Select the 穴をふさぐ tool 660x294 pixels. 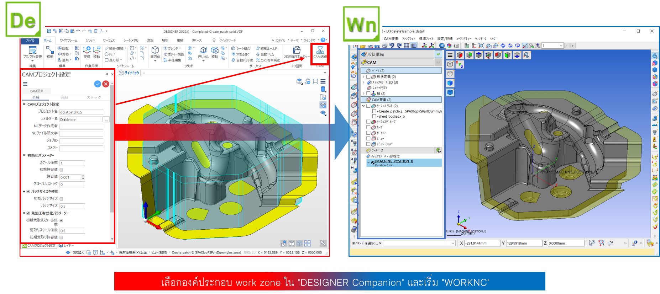click(x=240, y=54)
